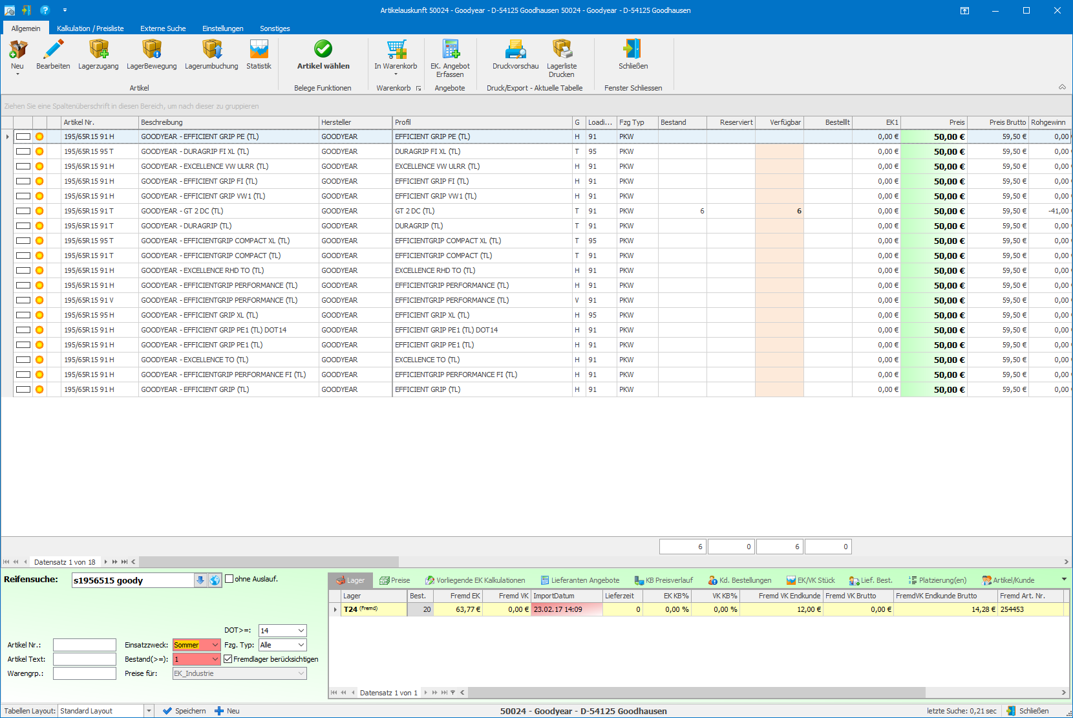Switch to Lieferanten Angebote tab
1073x718 pixels.
[x=580, y=580]
